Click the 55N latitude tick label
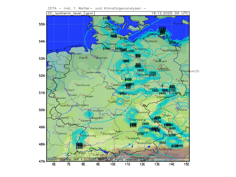This screenshot has width=236, height=177. [x=42, y=24]
